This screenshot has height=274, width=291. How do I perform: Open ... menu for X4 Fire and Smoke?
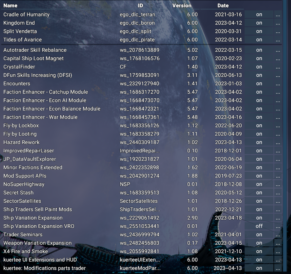click(278, 251)
